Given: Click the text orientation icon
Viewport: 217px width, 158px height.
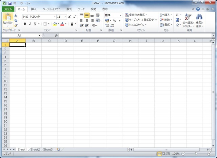Looking at the screenshot, I should pos(94,25).
